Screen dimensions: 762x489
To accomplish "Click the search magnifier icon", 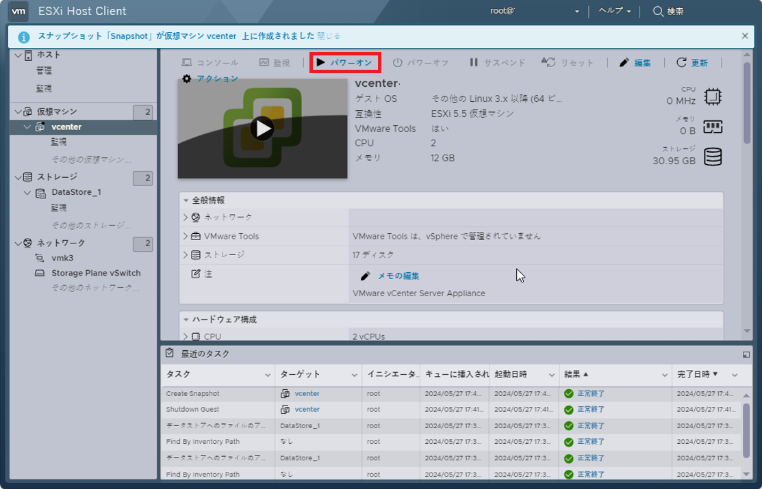I will [x=657, y=12].
